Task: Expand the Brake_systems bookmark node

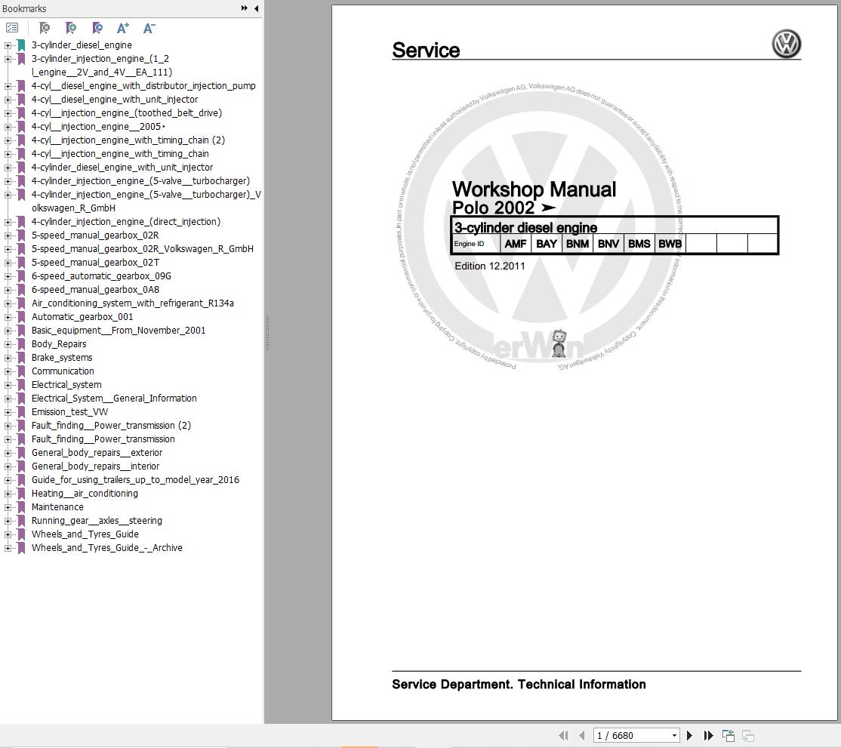Action: [x=8, y=359]
